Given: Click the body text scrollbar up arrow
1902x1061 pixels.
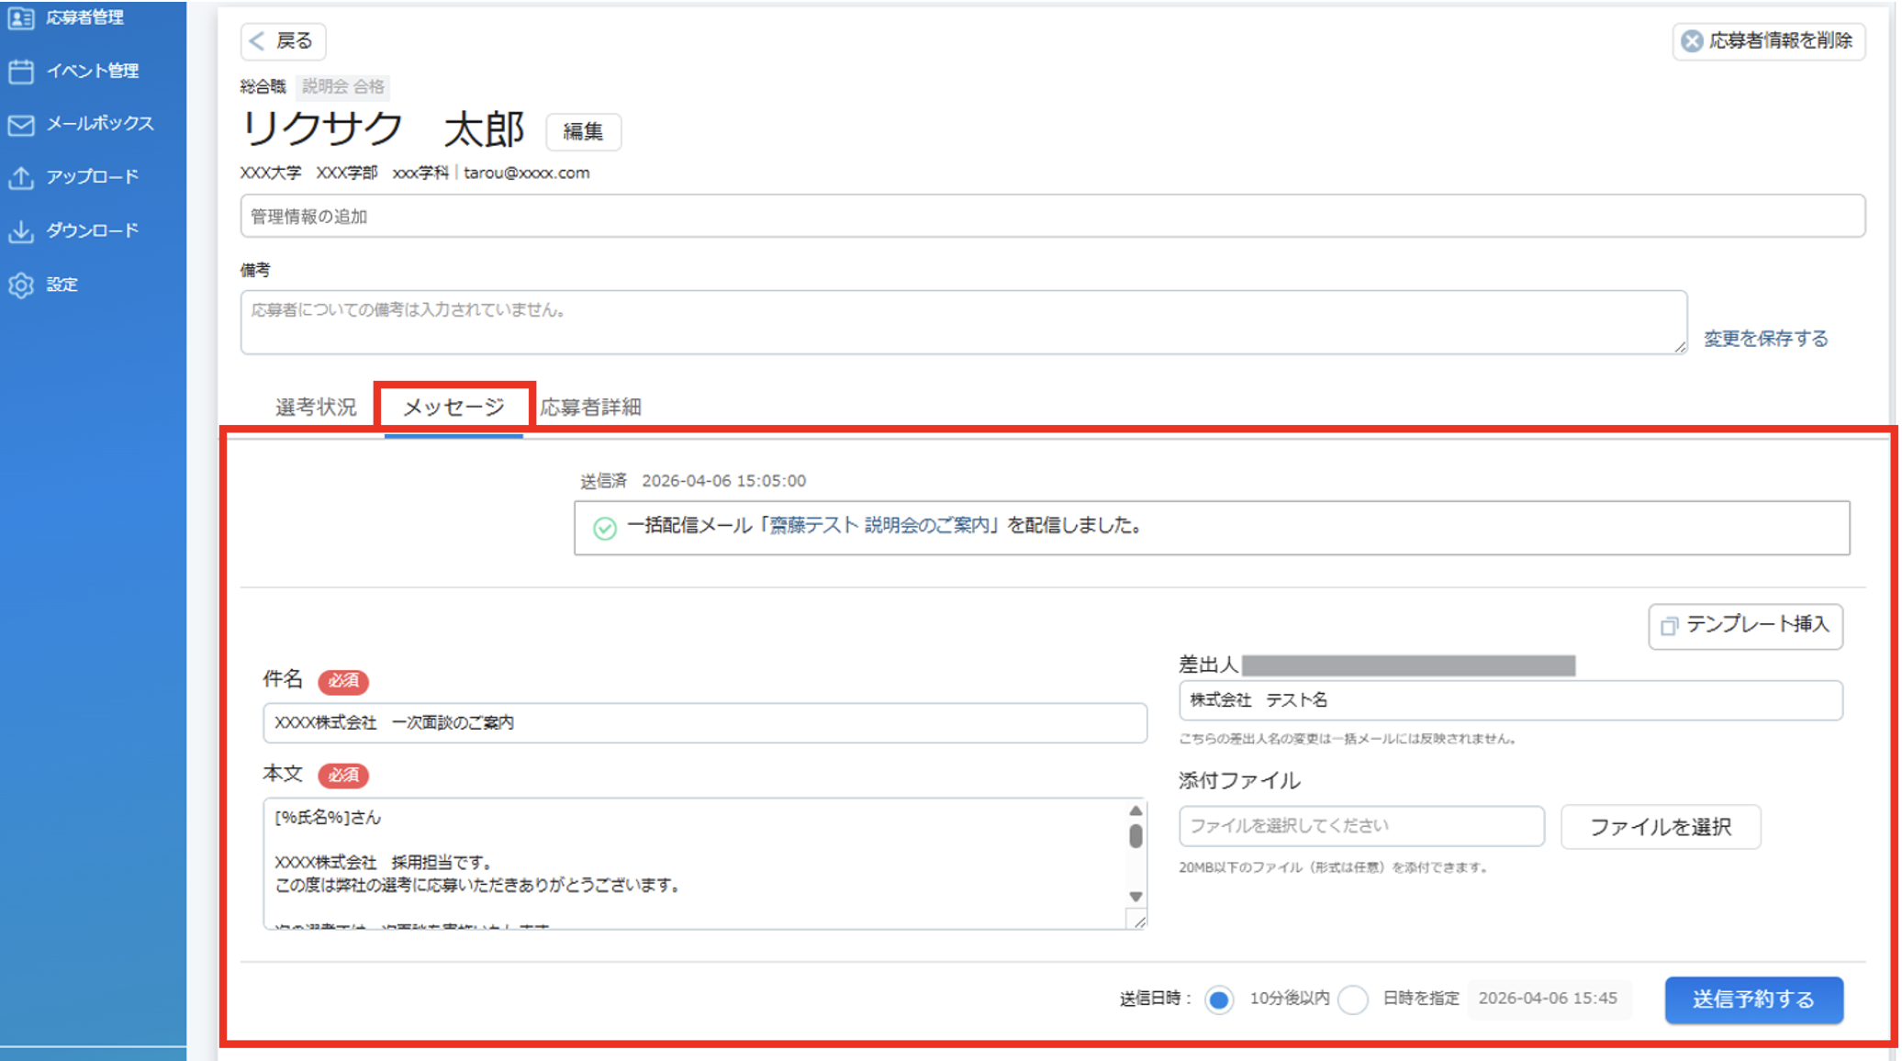Looking at the screenshot, I should [1136, 810].
